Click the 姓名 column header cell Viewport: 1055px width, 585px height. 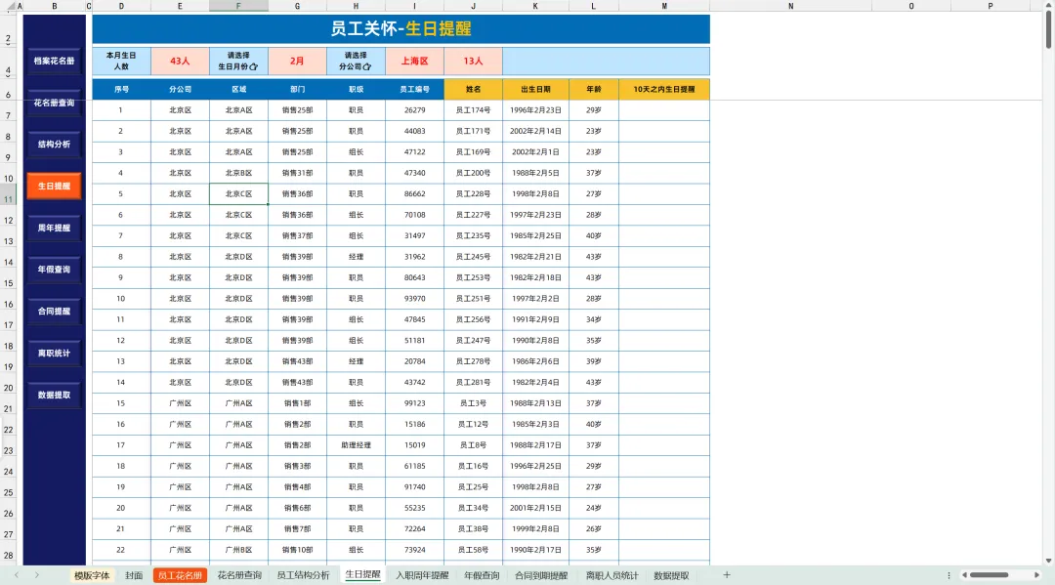coord(473,89)
